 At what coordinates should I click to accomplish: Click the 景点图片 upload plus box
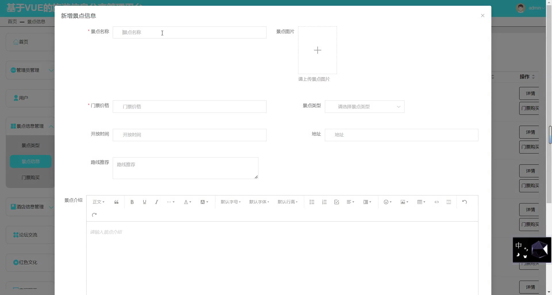[x=317, y=50]
